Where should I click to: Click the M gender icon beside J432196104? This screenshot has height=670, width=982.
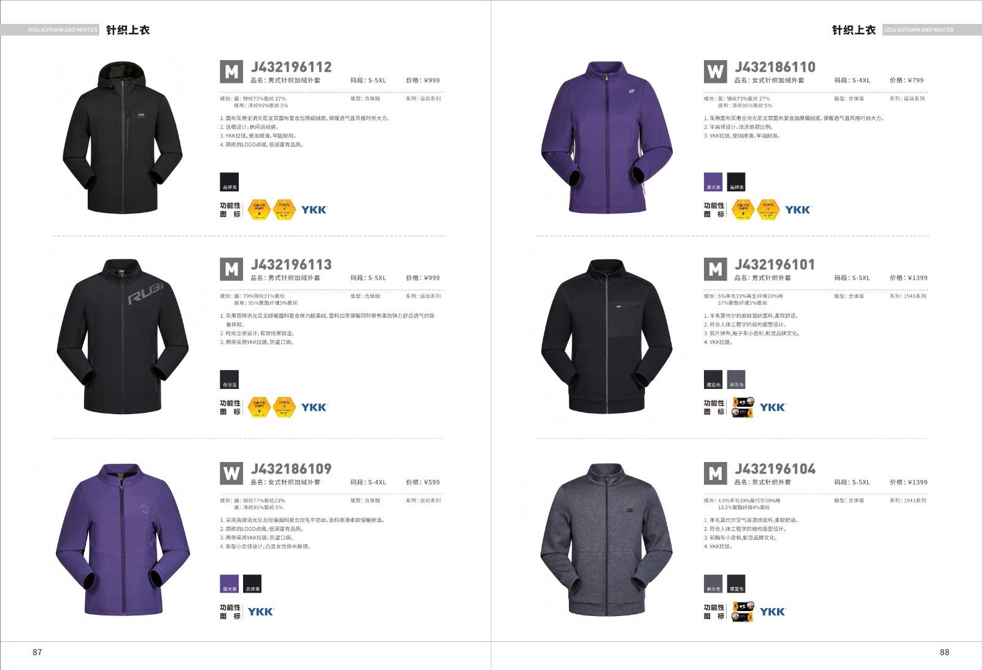pos(715,474)
